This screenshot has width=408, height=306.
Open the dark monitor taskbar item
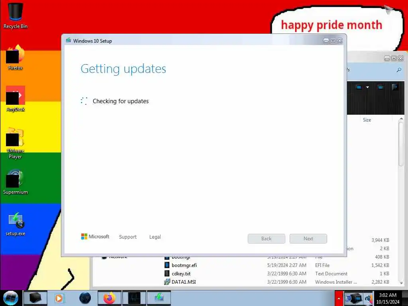pyautogui.click(x=134, y=298)
